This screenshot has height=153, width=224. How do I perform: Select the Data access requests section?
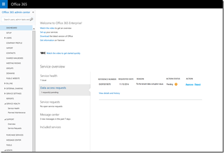[65, 90]
